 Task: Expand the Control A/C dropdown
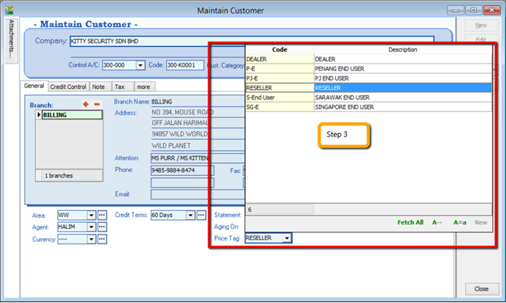140,65
